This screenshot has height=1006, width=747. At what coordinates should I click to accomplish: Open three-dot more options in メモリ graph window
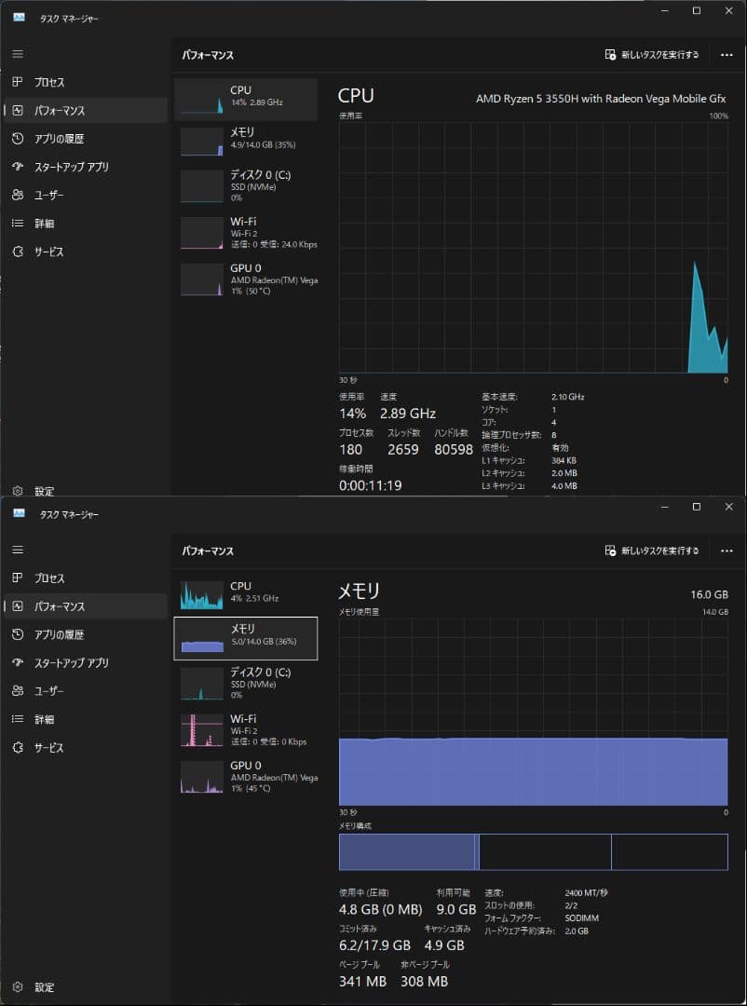pos(727,551)
